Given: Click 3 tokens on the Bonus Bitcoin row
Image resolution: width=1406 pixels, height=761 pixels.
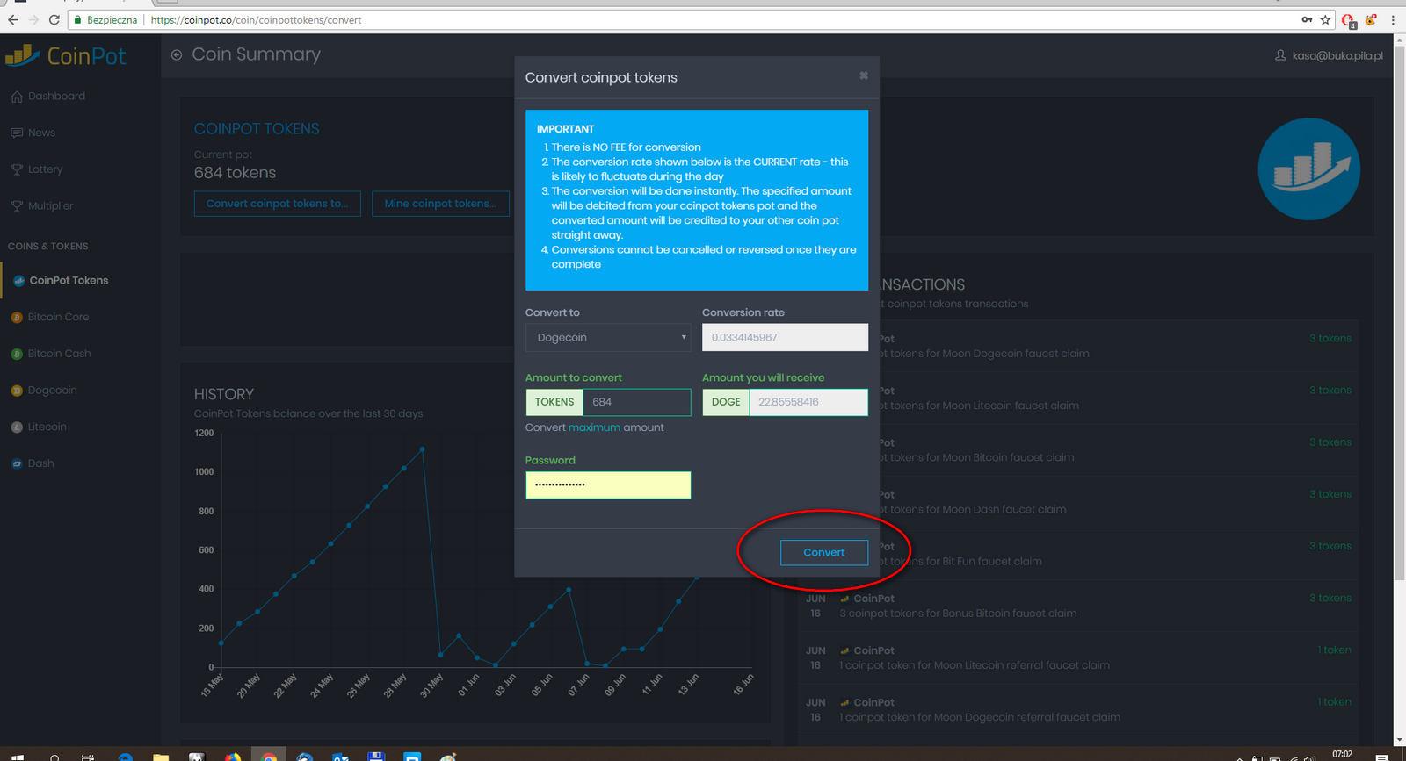Looking at the screenshot, I should (1330, 598).
